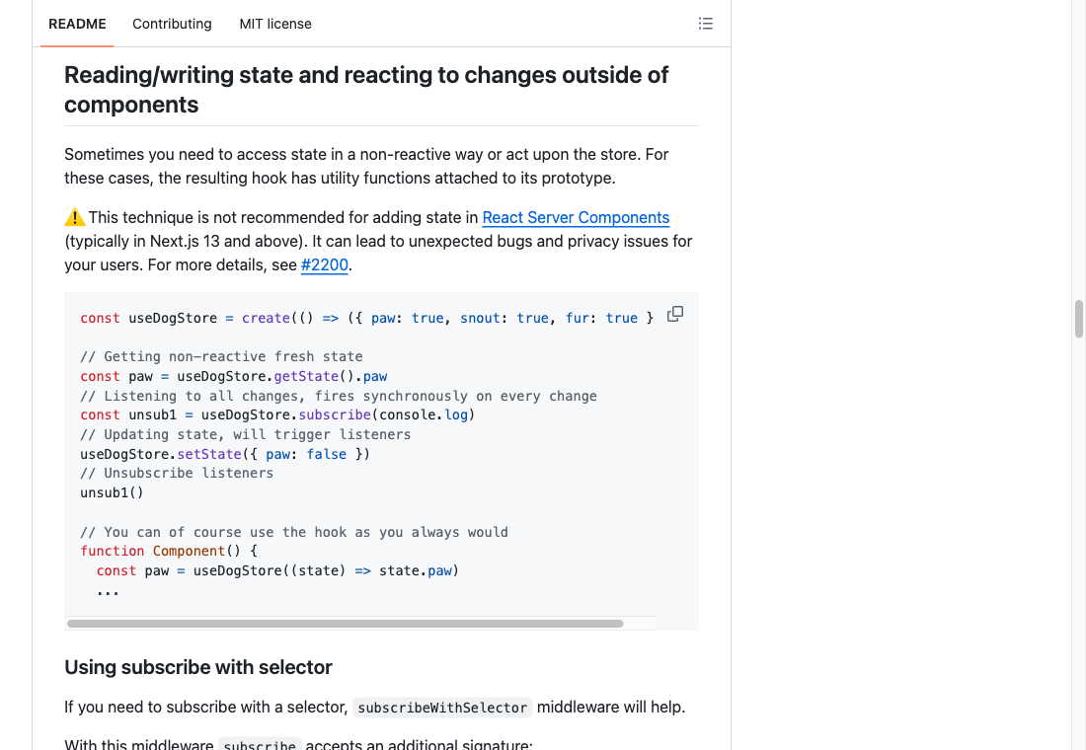
Task: Click the warning emoji before 'This technique'
Action: pos(75,217)
